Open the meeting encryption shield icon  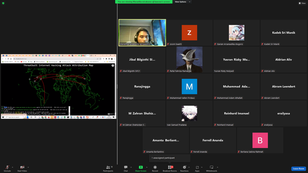pyautogui.click(x=3, y=3)
